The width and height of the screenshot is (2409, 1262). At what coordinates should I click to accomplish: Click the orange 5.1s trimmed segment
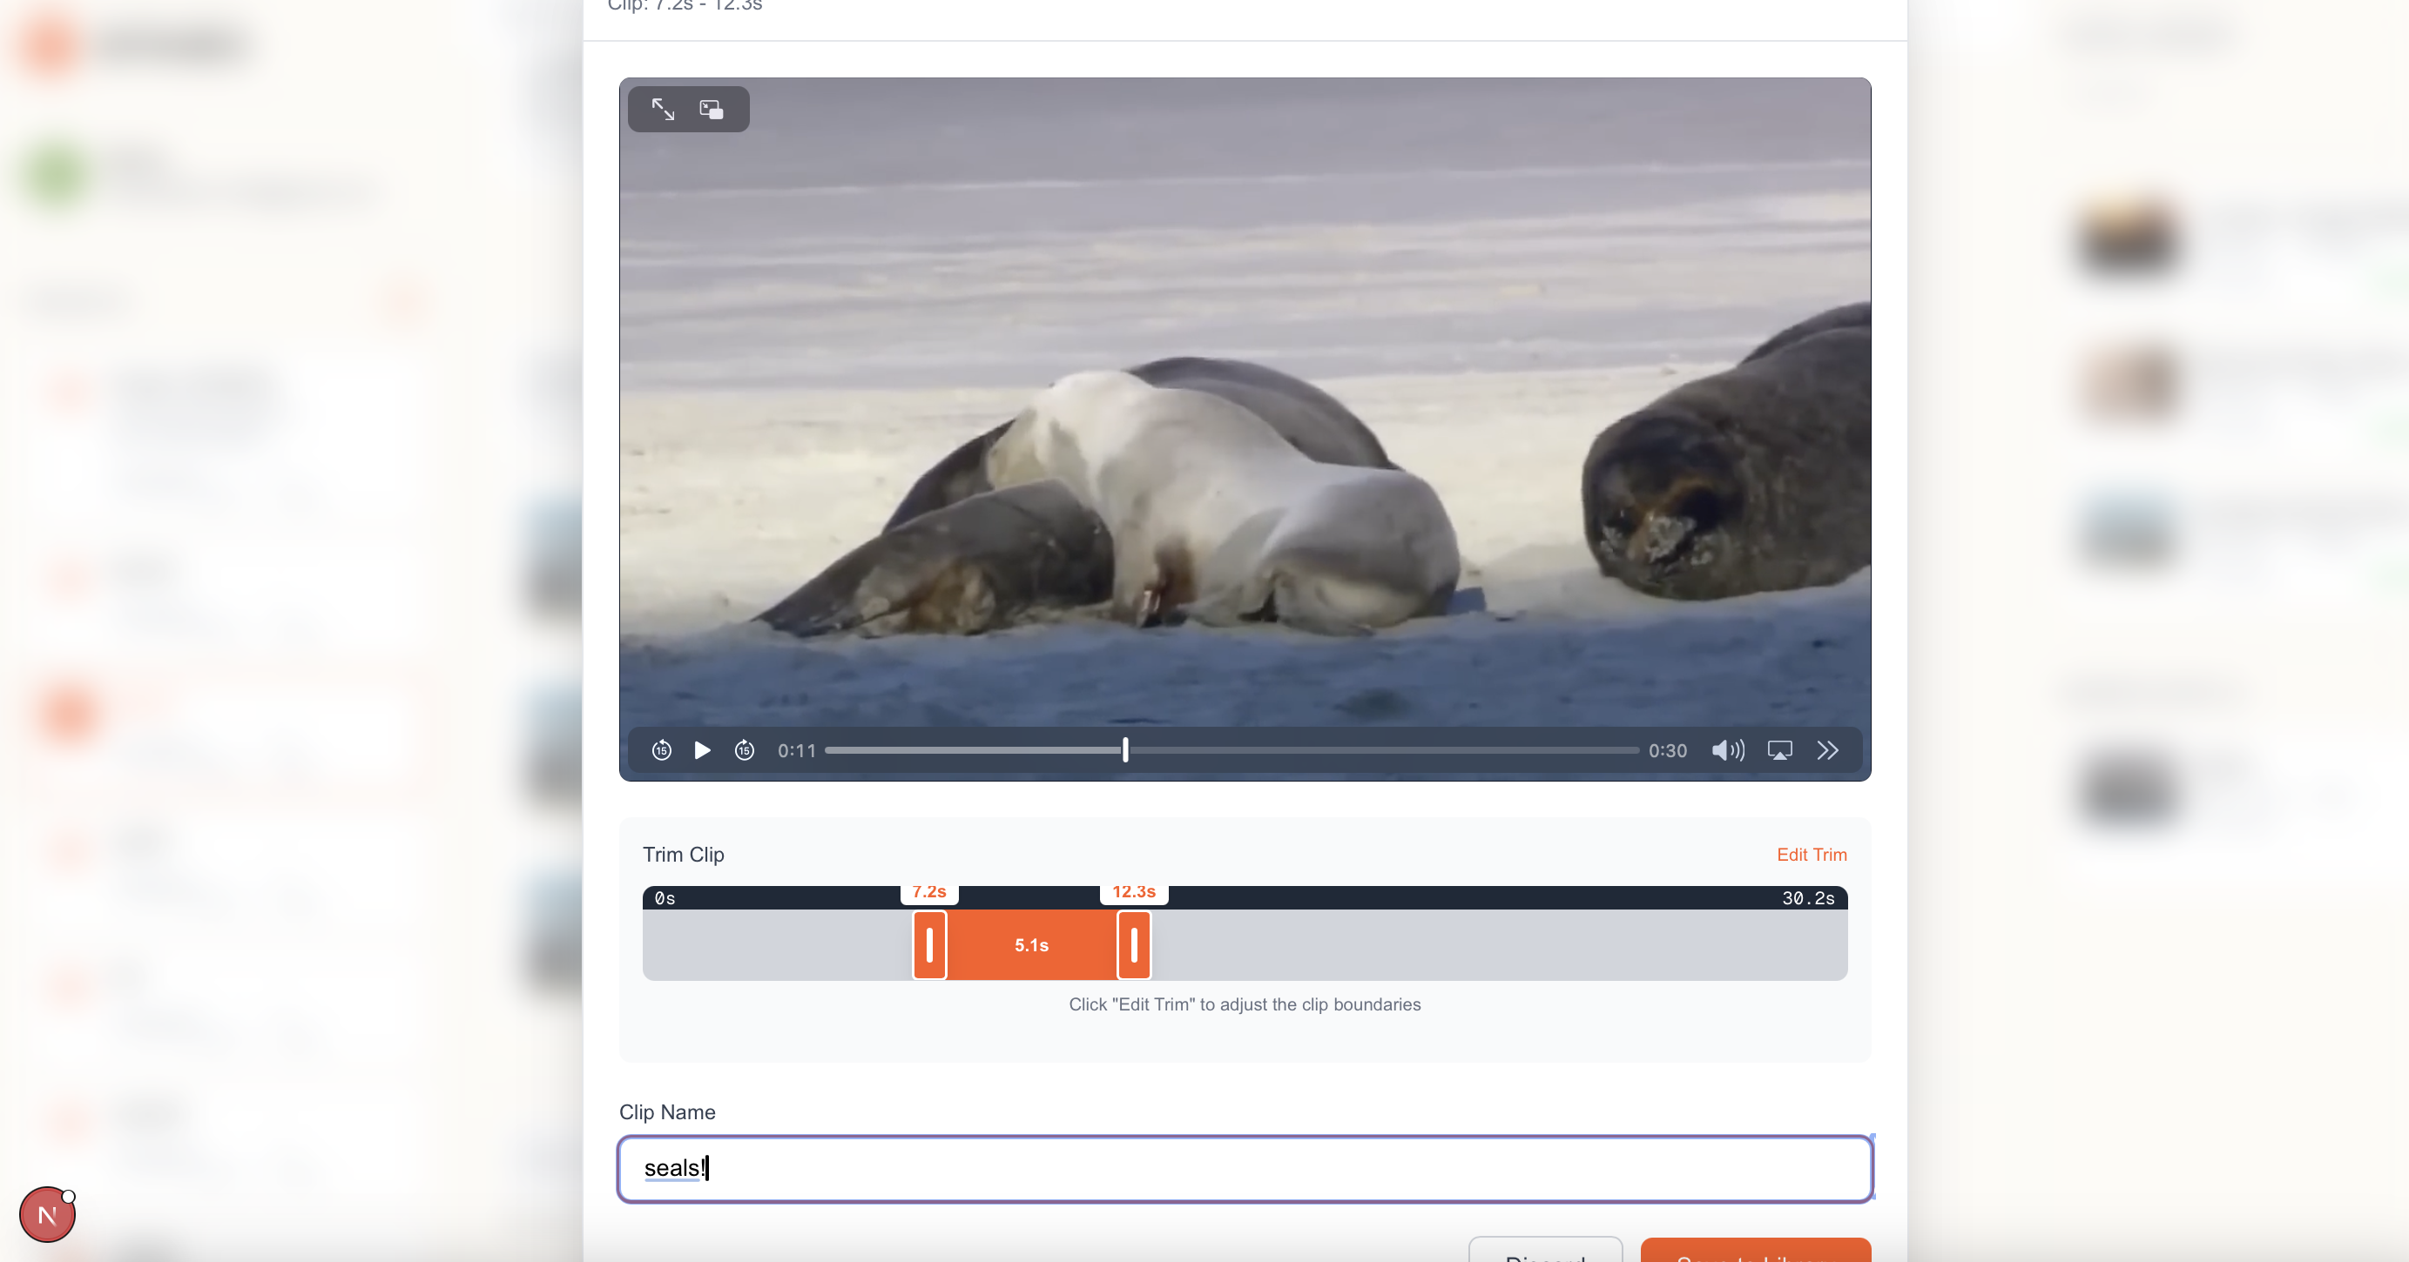pos(1031,945)
